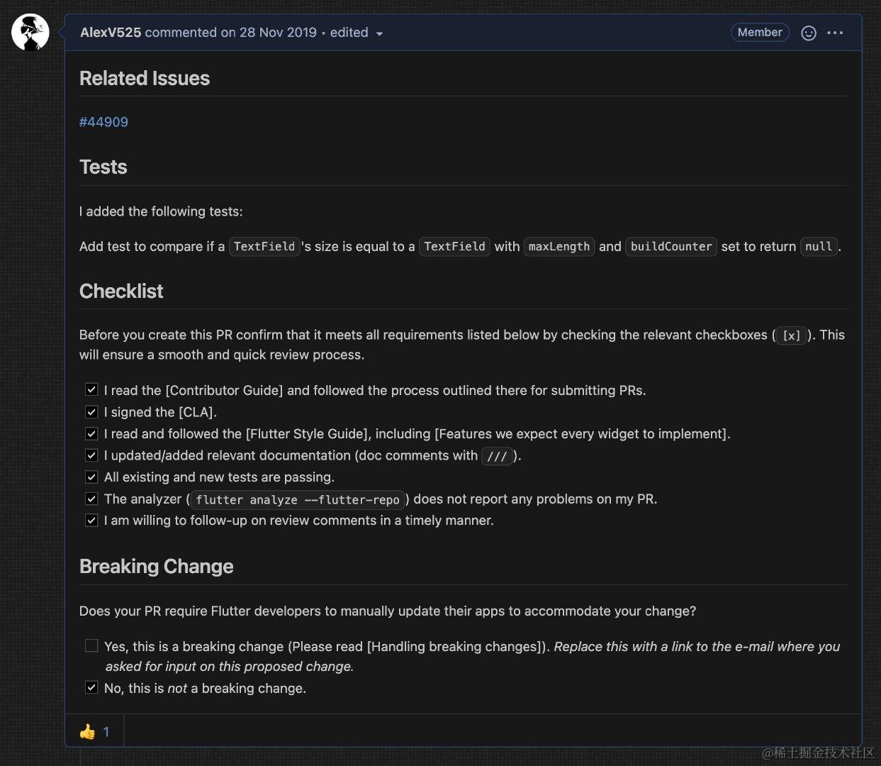Click the edited label in header
Screen dimensions: 881x766
[349, 33]
